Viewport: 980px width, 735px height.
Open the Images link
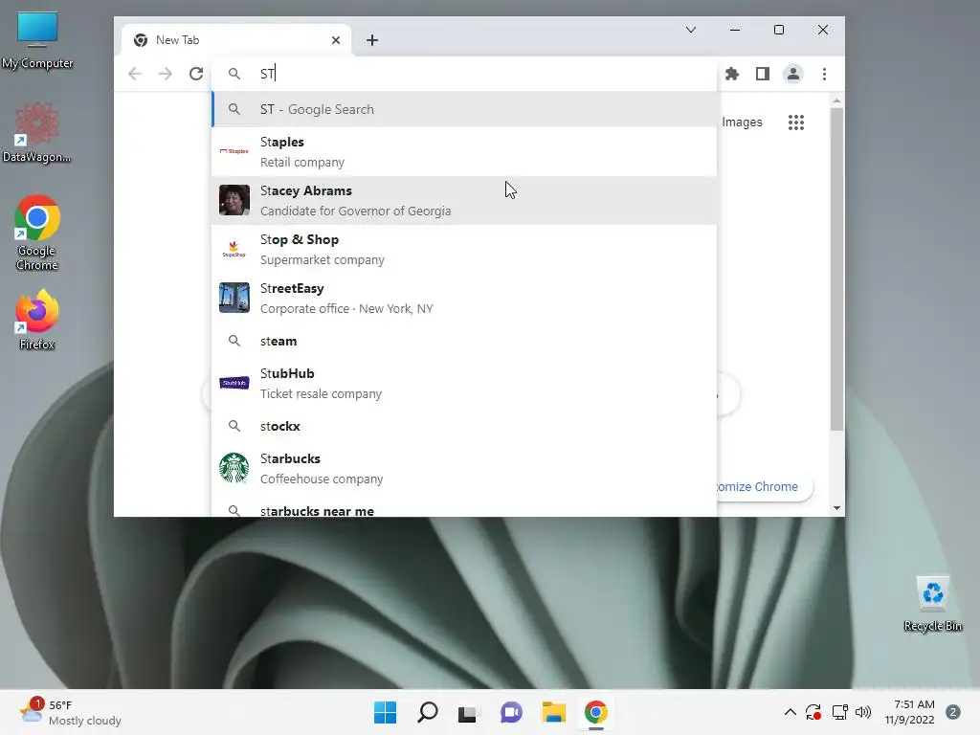(x=742, y=122)
